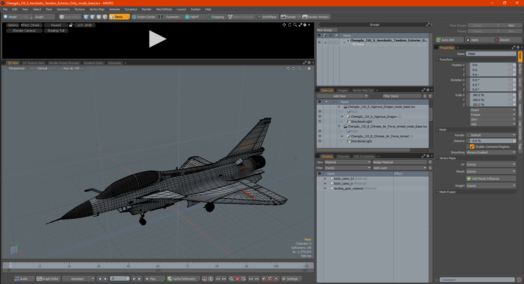The image size is (524, 284).
Task: Step to previous frame
Action: [x=106, y=279]
